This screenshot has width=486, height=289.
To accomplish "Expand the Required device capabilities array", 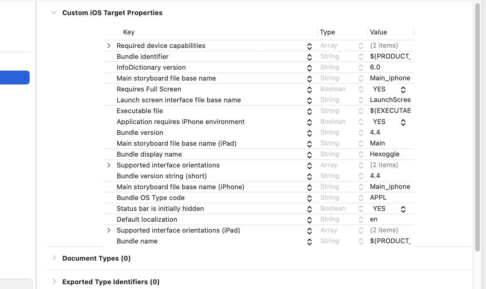I will pyautogui.click(x=109, y=46).
